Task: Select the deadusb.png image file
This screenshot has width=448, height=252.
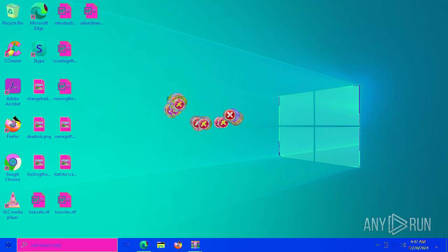Action: [x=39, y=128]
